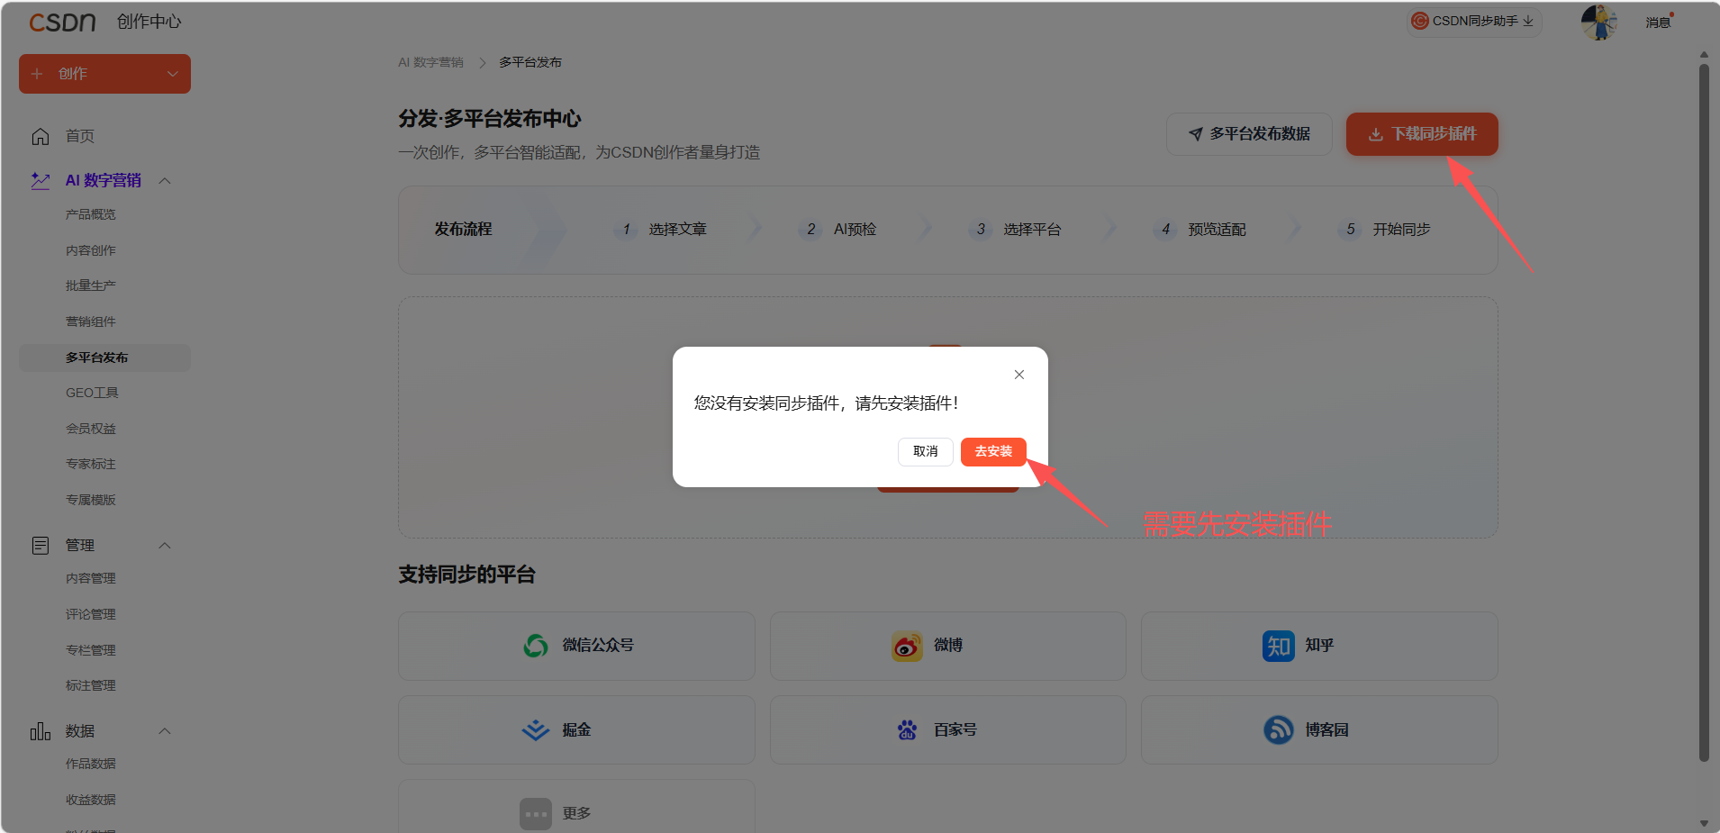1720x833 pixels.
Task: Select step 3 选择平台
Action: point(1016,230)
